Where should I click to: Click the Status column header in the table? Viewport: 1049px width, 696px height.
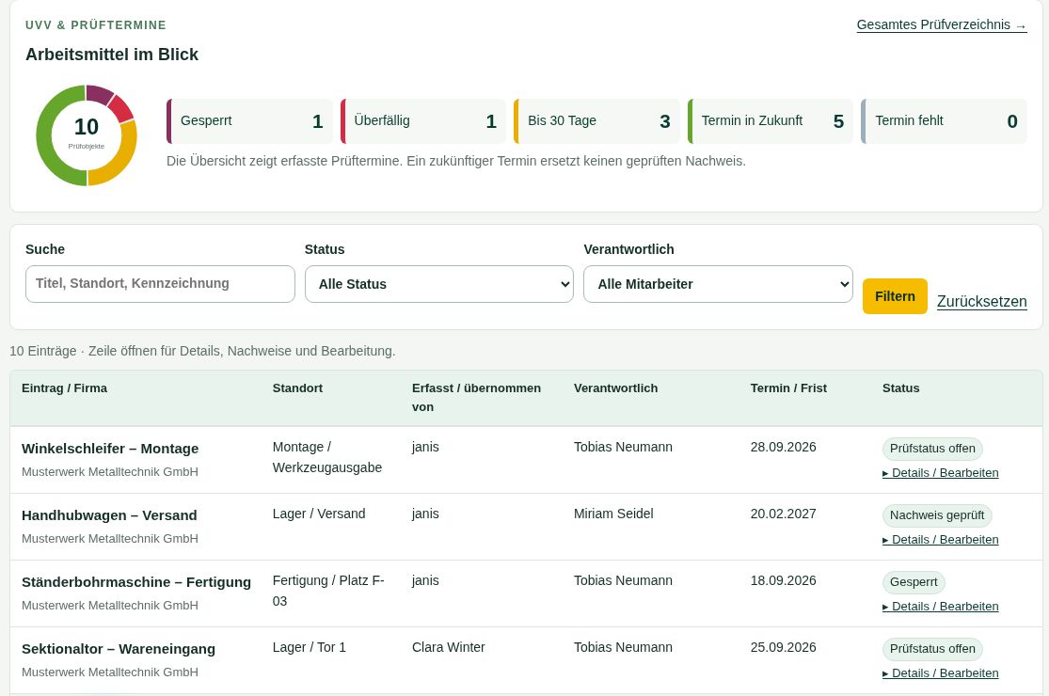[x=901, y=388]
